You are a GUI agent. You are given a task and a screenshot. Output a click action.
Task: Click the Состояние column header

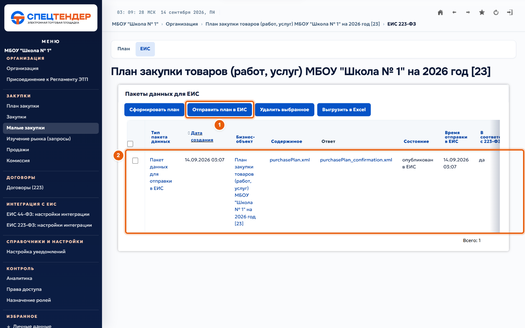(x=416, y=141)
